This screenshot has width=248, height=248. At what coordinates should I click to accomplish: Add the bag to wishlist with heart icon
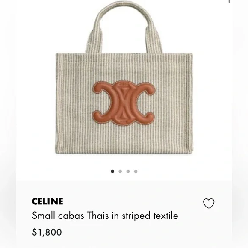pyautogui.click(x=209, y=203)
